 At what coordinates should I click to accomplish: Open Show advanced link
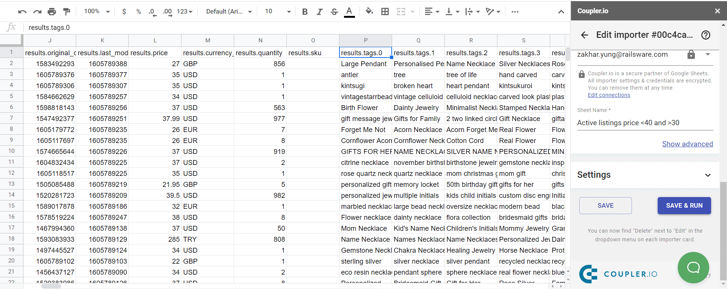[687, 144]
